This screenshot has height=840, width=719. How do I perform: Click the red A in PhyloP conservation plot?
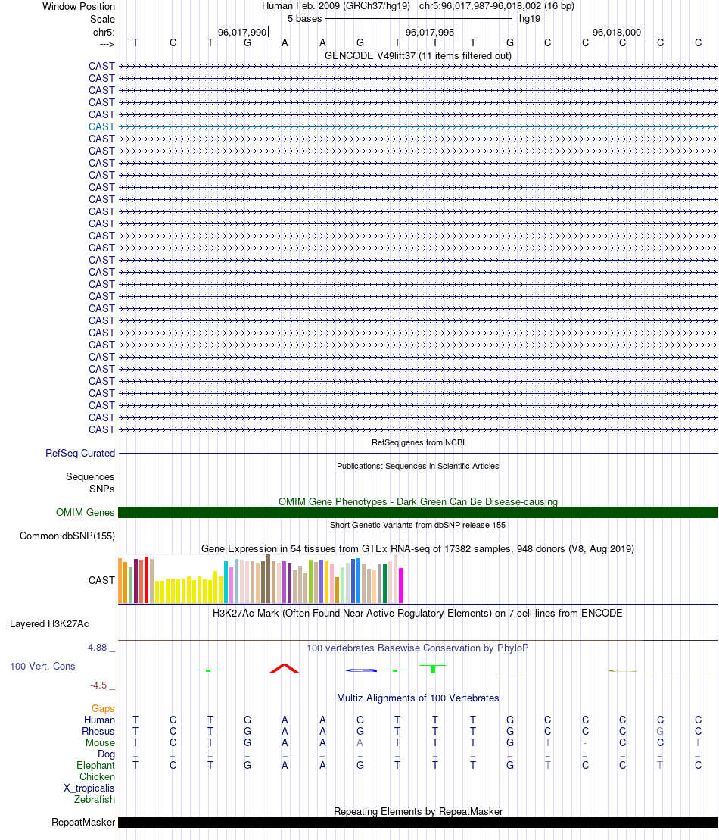click(285, 668)
